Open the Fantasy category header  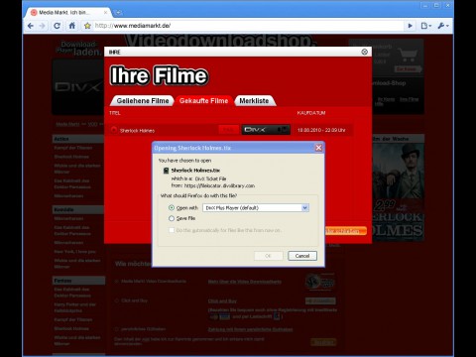click(78, 281)
